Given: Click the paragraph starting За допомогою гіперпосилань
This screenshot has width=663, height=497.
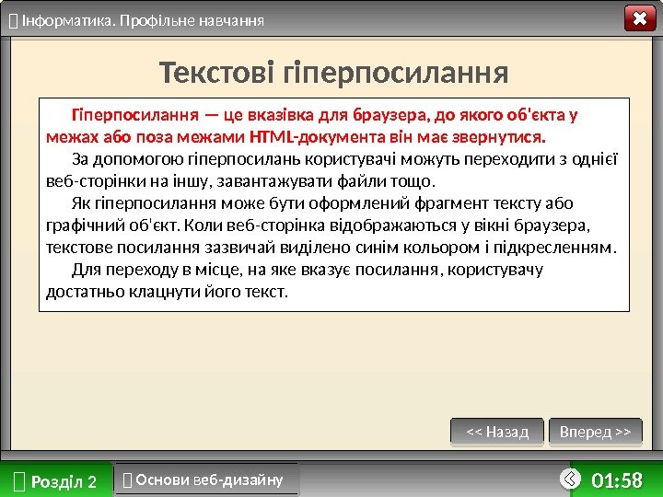Looking at the screenshot, I should [331, 170].
